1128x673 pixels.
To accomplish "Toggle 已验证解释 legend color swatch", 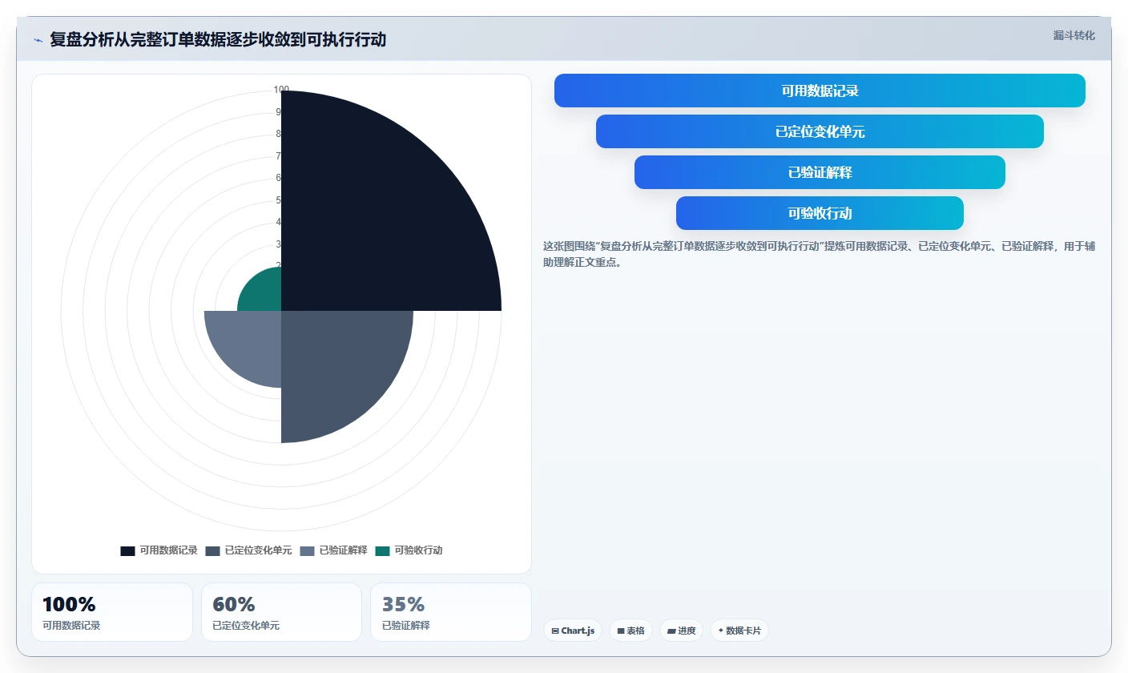I will pyautogui.click(x=307, y=550).
